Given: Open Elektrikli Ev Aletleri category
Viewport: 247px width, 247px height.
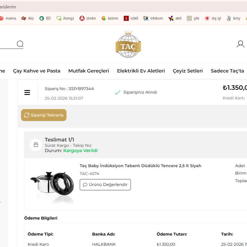Looking at the screenshot, I should [141, 71].
